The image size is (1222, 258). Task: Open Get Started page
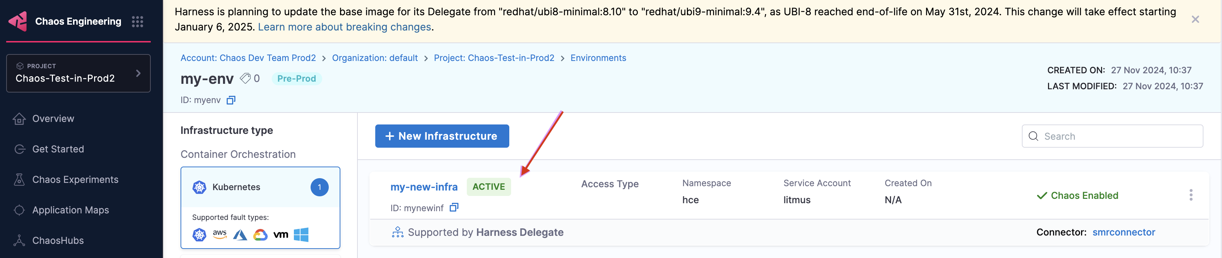pyautogui.click(x=58, y=149)
